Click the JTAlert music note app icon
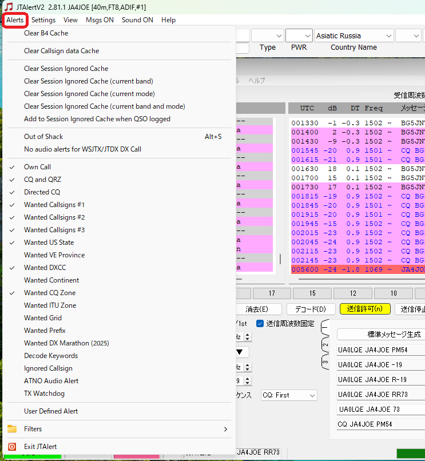 (9, 6)
